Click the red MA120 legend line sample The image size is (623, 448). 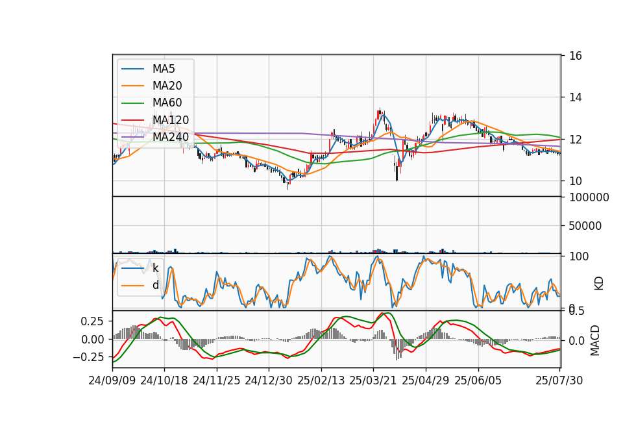click(x=132, y=120)
